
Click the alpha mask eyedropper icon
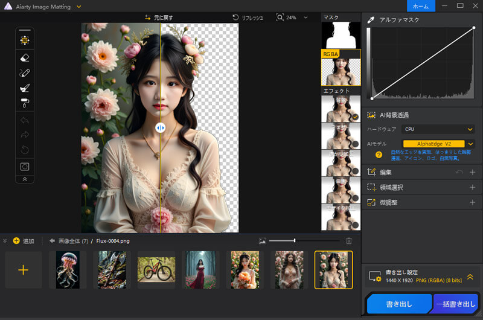click(x=371, y=20)
